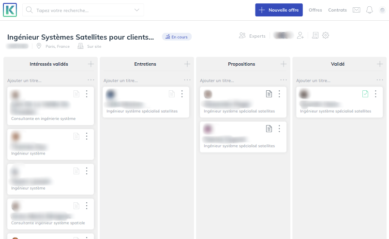The height and width of the screenshot is (239, 389).
Task: Edit title field in Propositions column
Action: (217, 81)
